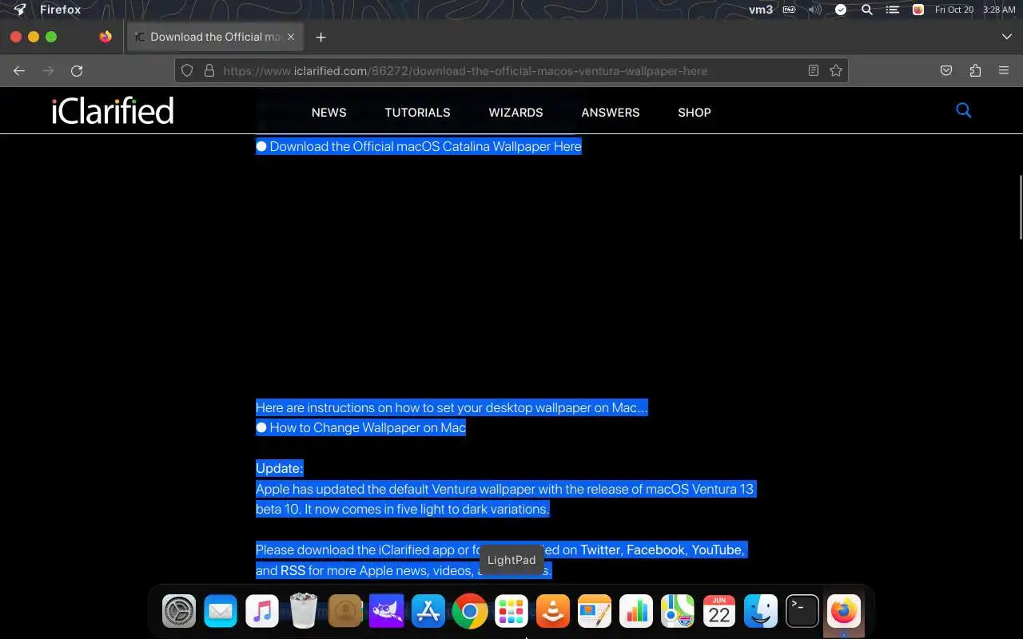Open the volume control icon

[x=814, y=10]
